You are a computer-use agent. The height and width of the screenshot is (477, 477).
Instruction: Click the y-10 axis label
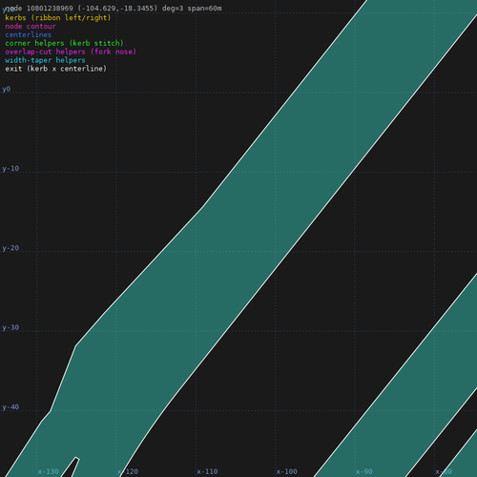point(10,169)
